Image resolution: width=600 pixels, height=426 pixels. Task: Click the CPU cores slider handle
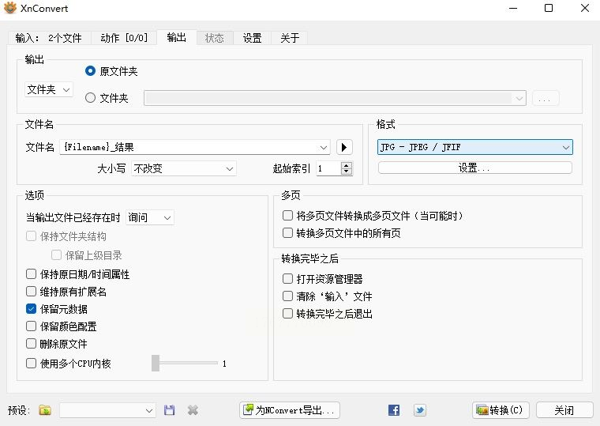(156, 363)
